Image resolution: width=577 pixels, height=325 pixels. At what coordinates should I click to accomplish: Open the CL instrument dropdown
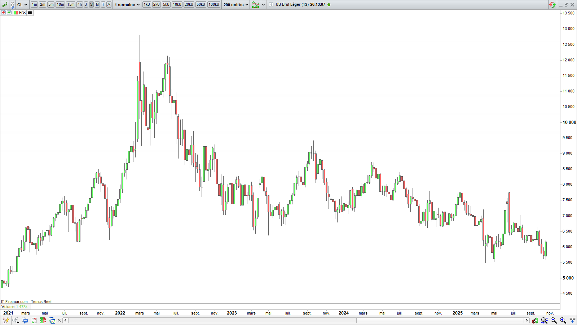point(22,5)
